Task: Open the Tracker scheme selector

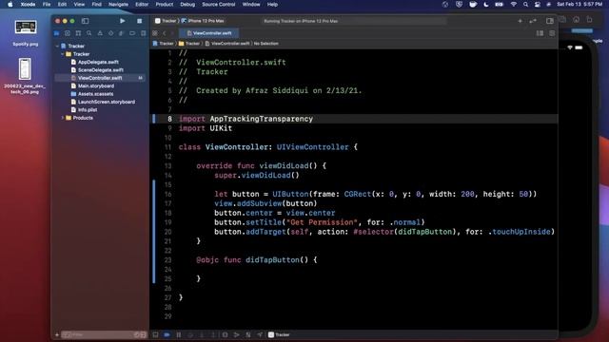Action: click(x=167, y=21)
